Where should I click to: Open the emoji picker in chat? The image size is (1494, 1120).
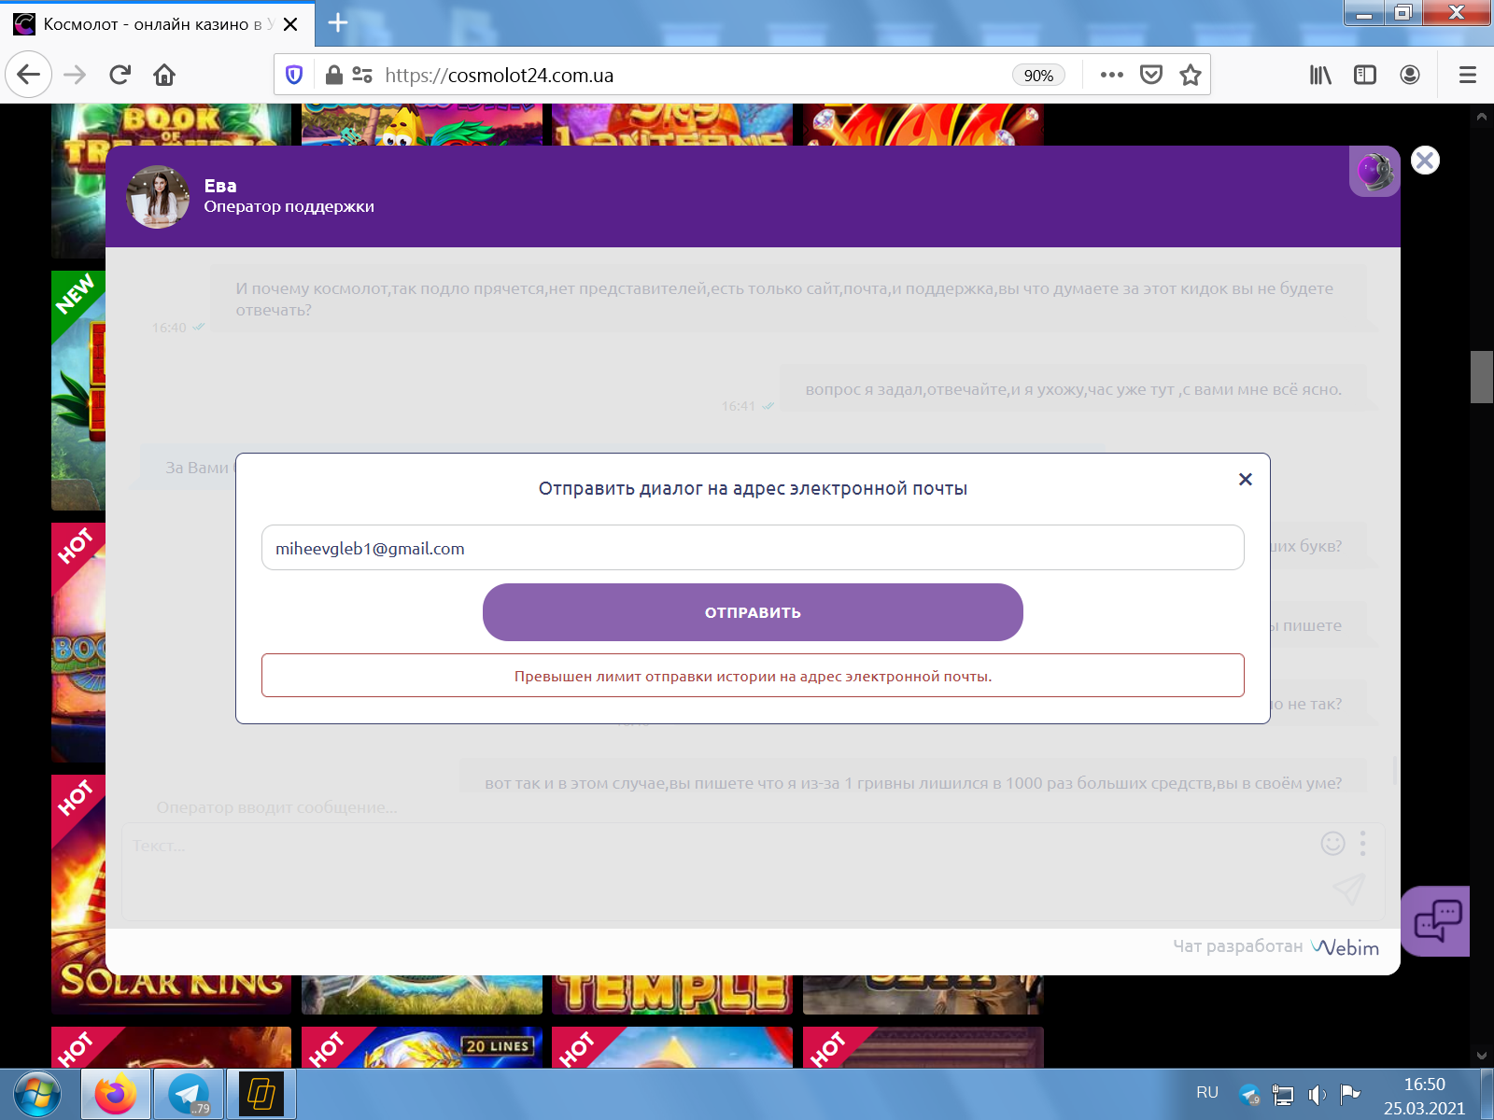coord(1332,844)
